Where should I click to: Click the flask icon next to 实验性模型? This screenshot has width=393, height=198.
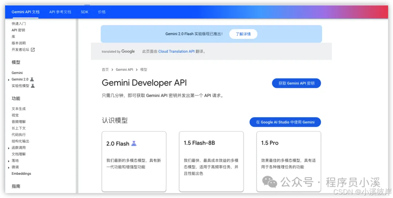33,86
